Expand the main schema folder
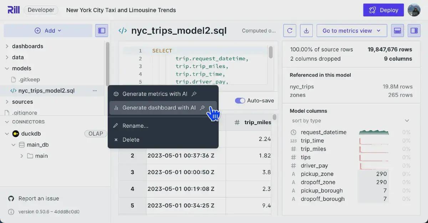Screen dimensions: 428x223 pyautogui.click(x=22, y=156)
